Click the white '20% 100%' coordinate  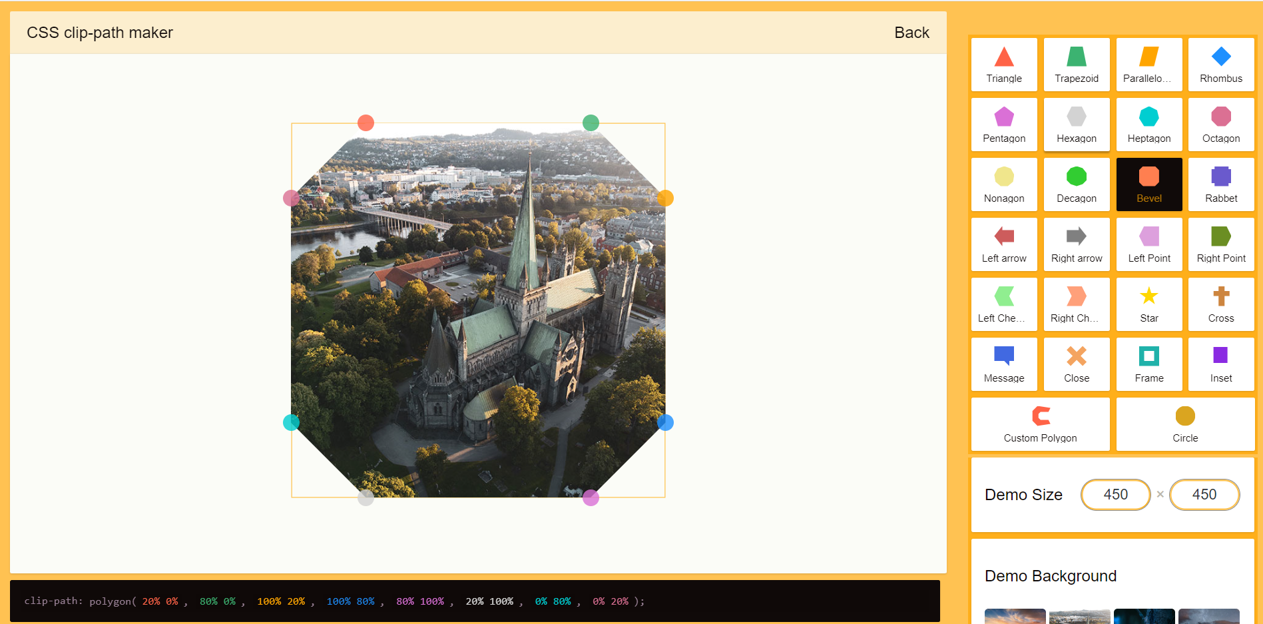pyautogui.click(x=489, y=601)
